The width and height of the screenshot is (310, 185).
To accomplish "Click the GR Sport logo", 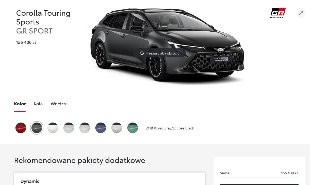I will click(278, 13).
